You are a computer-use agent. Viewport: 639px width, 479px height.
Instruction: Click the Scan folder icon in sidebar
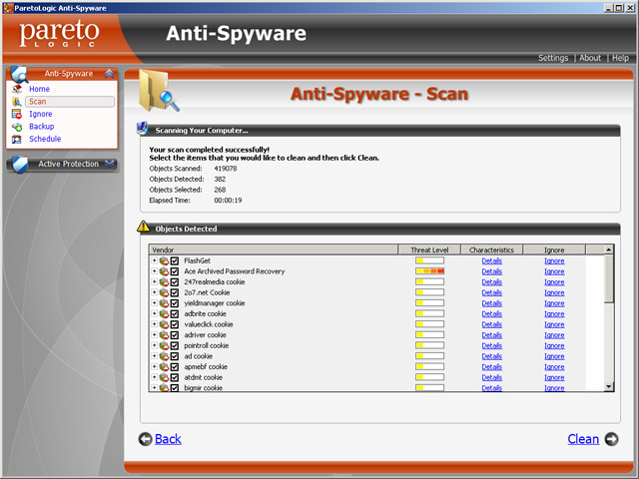pyautogui.click(x=17, y=102)
